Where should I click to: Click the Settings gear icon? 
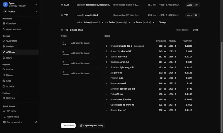(x=4, y=98)
